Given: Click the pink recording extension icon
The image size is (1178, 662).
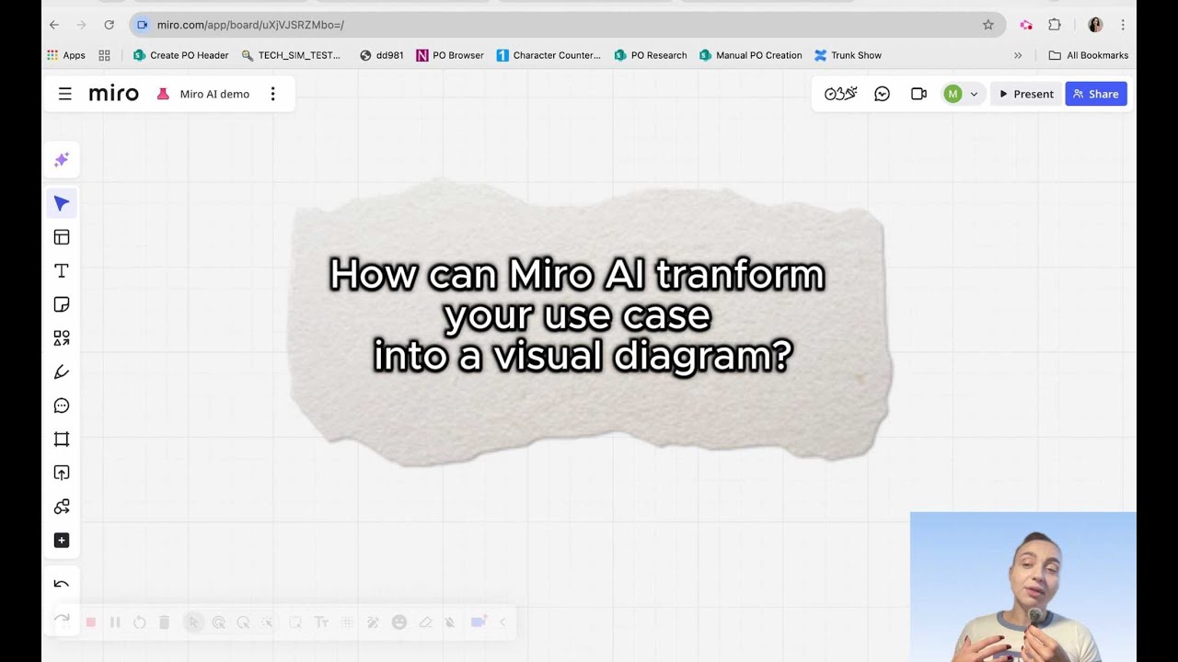Looking at the screenshot, I should point(1026,25).
